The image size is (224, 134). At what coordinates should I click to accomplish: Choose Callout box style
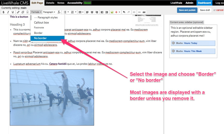(x=47, y=23)
